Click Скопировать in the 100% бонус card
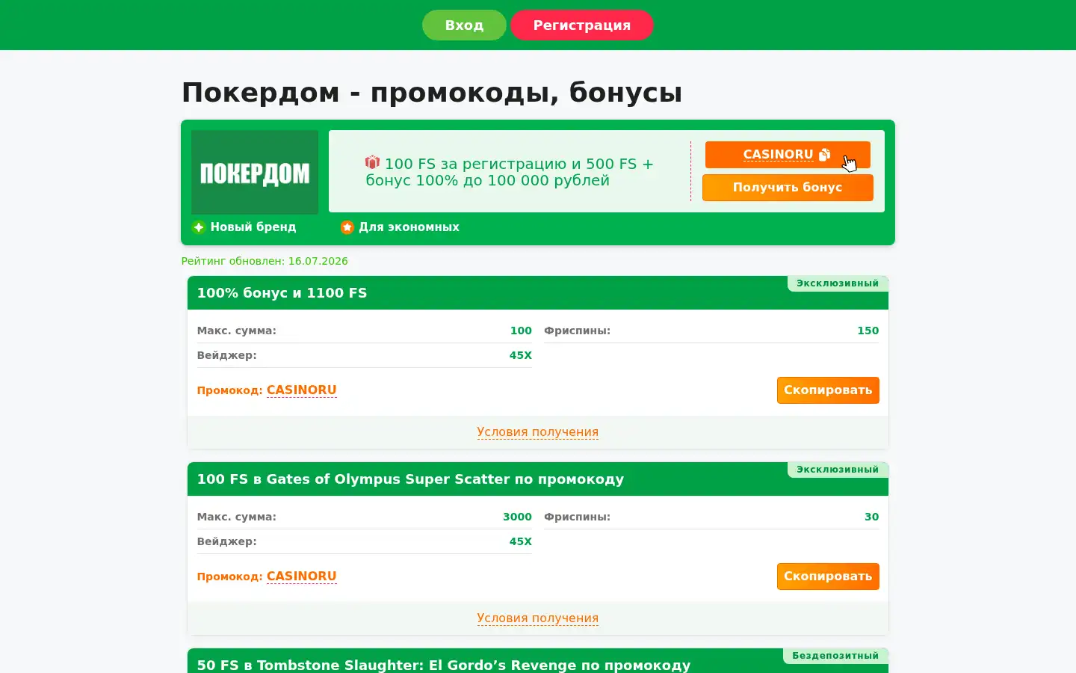This screenshot has width=1076, height=673. (828, 390)
